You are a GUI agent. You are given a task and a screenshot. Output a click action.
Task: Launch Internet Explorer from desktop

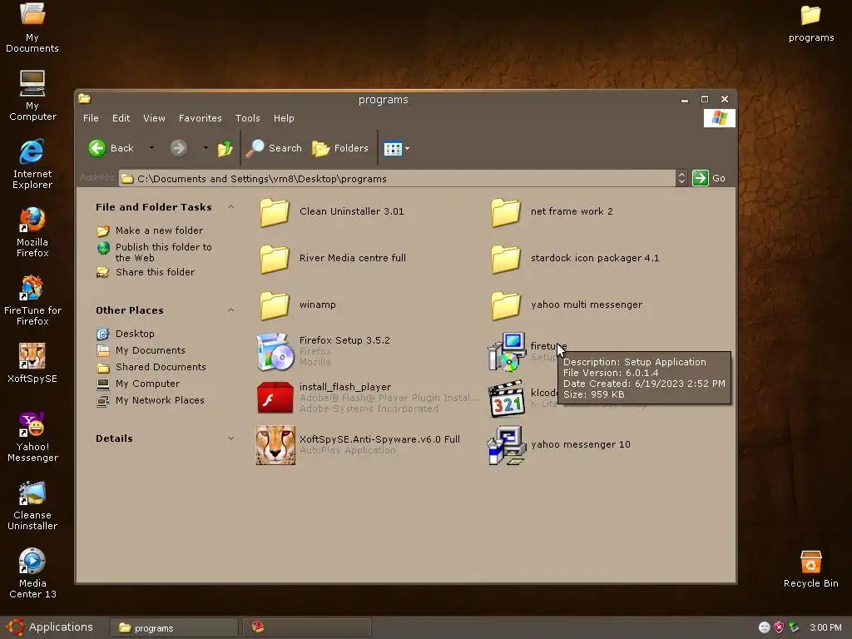[x=32, y=164]
